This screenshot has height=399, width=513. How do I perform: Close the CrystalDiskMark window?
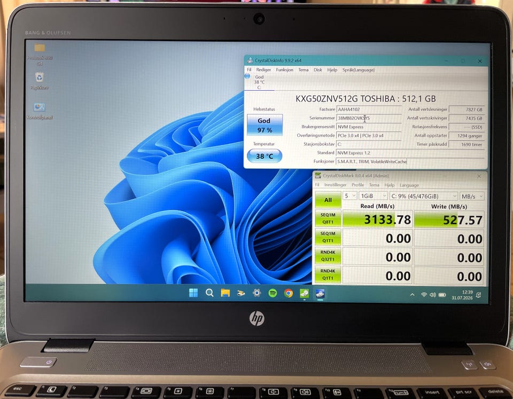point(479,176)
